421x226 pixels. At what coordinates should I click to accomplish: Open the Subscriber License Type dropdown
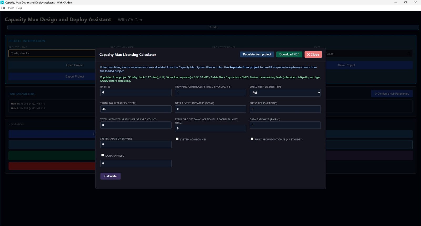tap(285, 93)
